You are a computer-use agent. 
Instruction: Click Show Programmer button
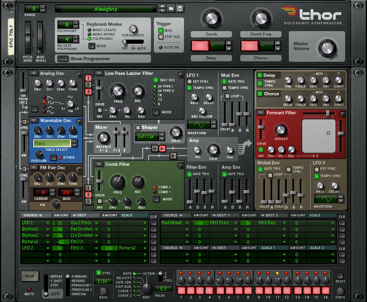click(63, 59)
